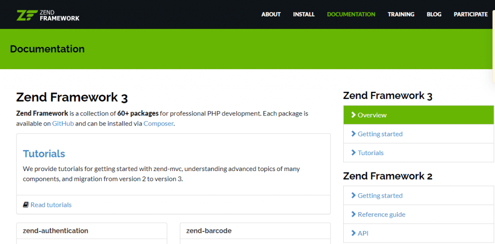Viewport: 495px width, 244px height.
Task: Open the Tutorials heading link
Action: pos(44,154)
